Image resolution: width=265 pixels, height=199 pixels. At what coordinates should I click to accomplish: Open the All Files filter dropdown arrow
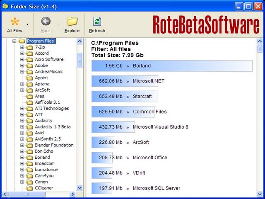click(27, 24)
